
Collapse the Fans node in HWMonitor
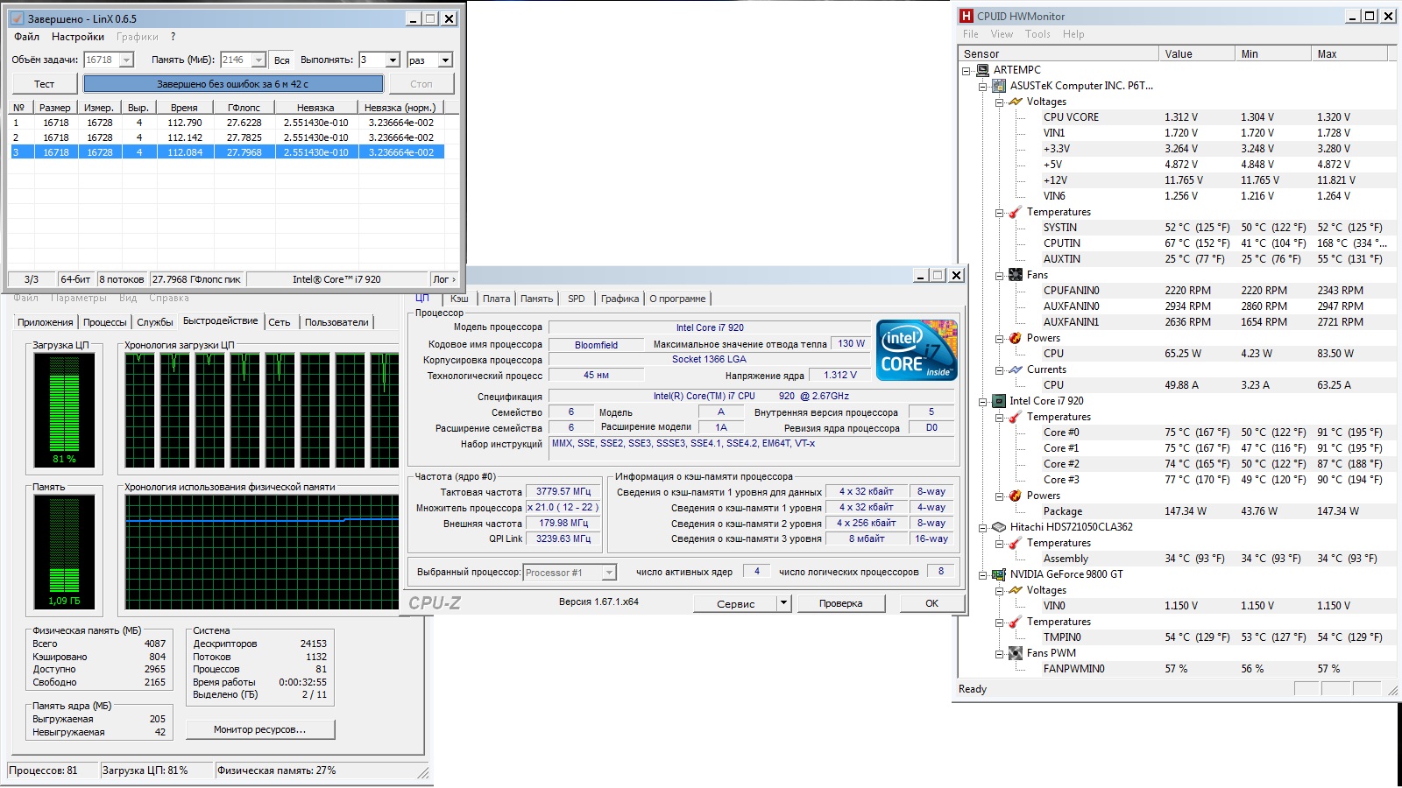click(1000, 276)
